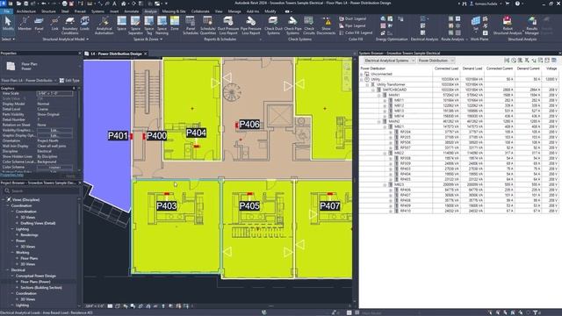
Task: Collapse the MAIN2 node
Action: [x=378, y=122]
